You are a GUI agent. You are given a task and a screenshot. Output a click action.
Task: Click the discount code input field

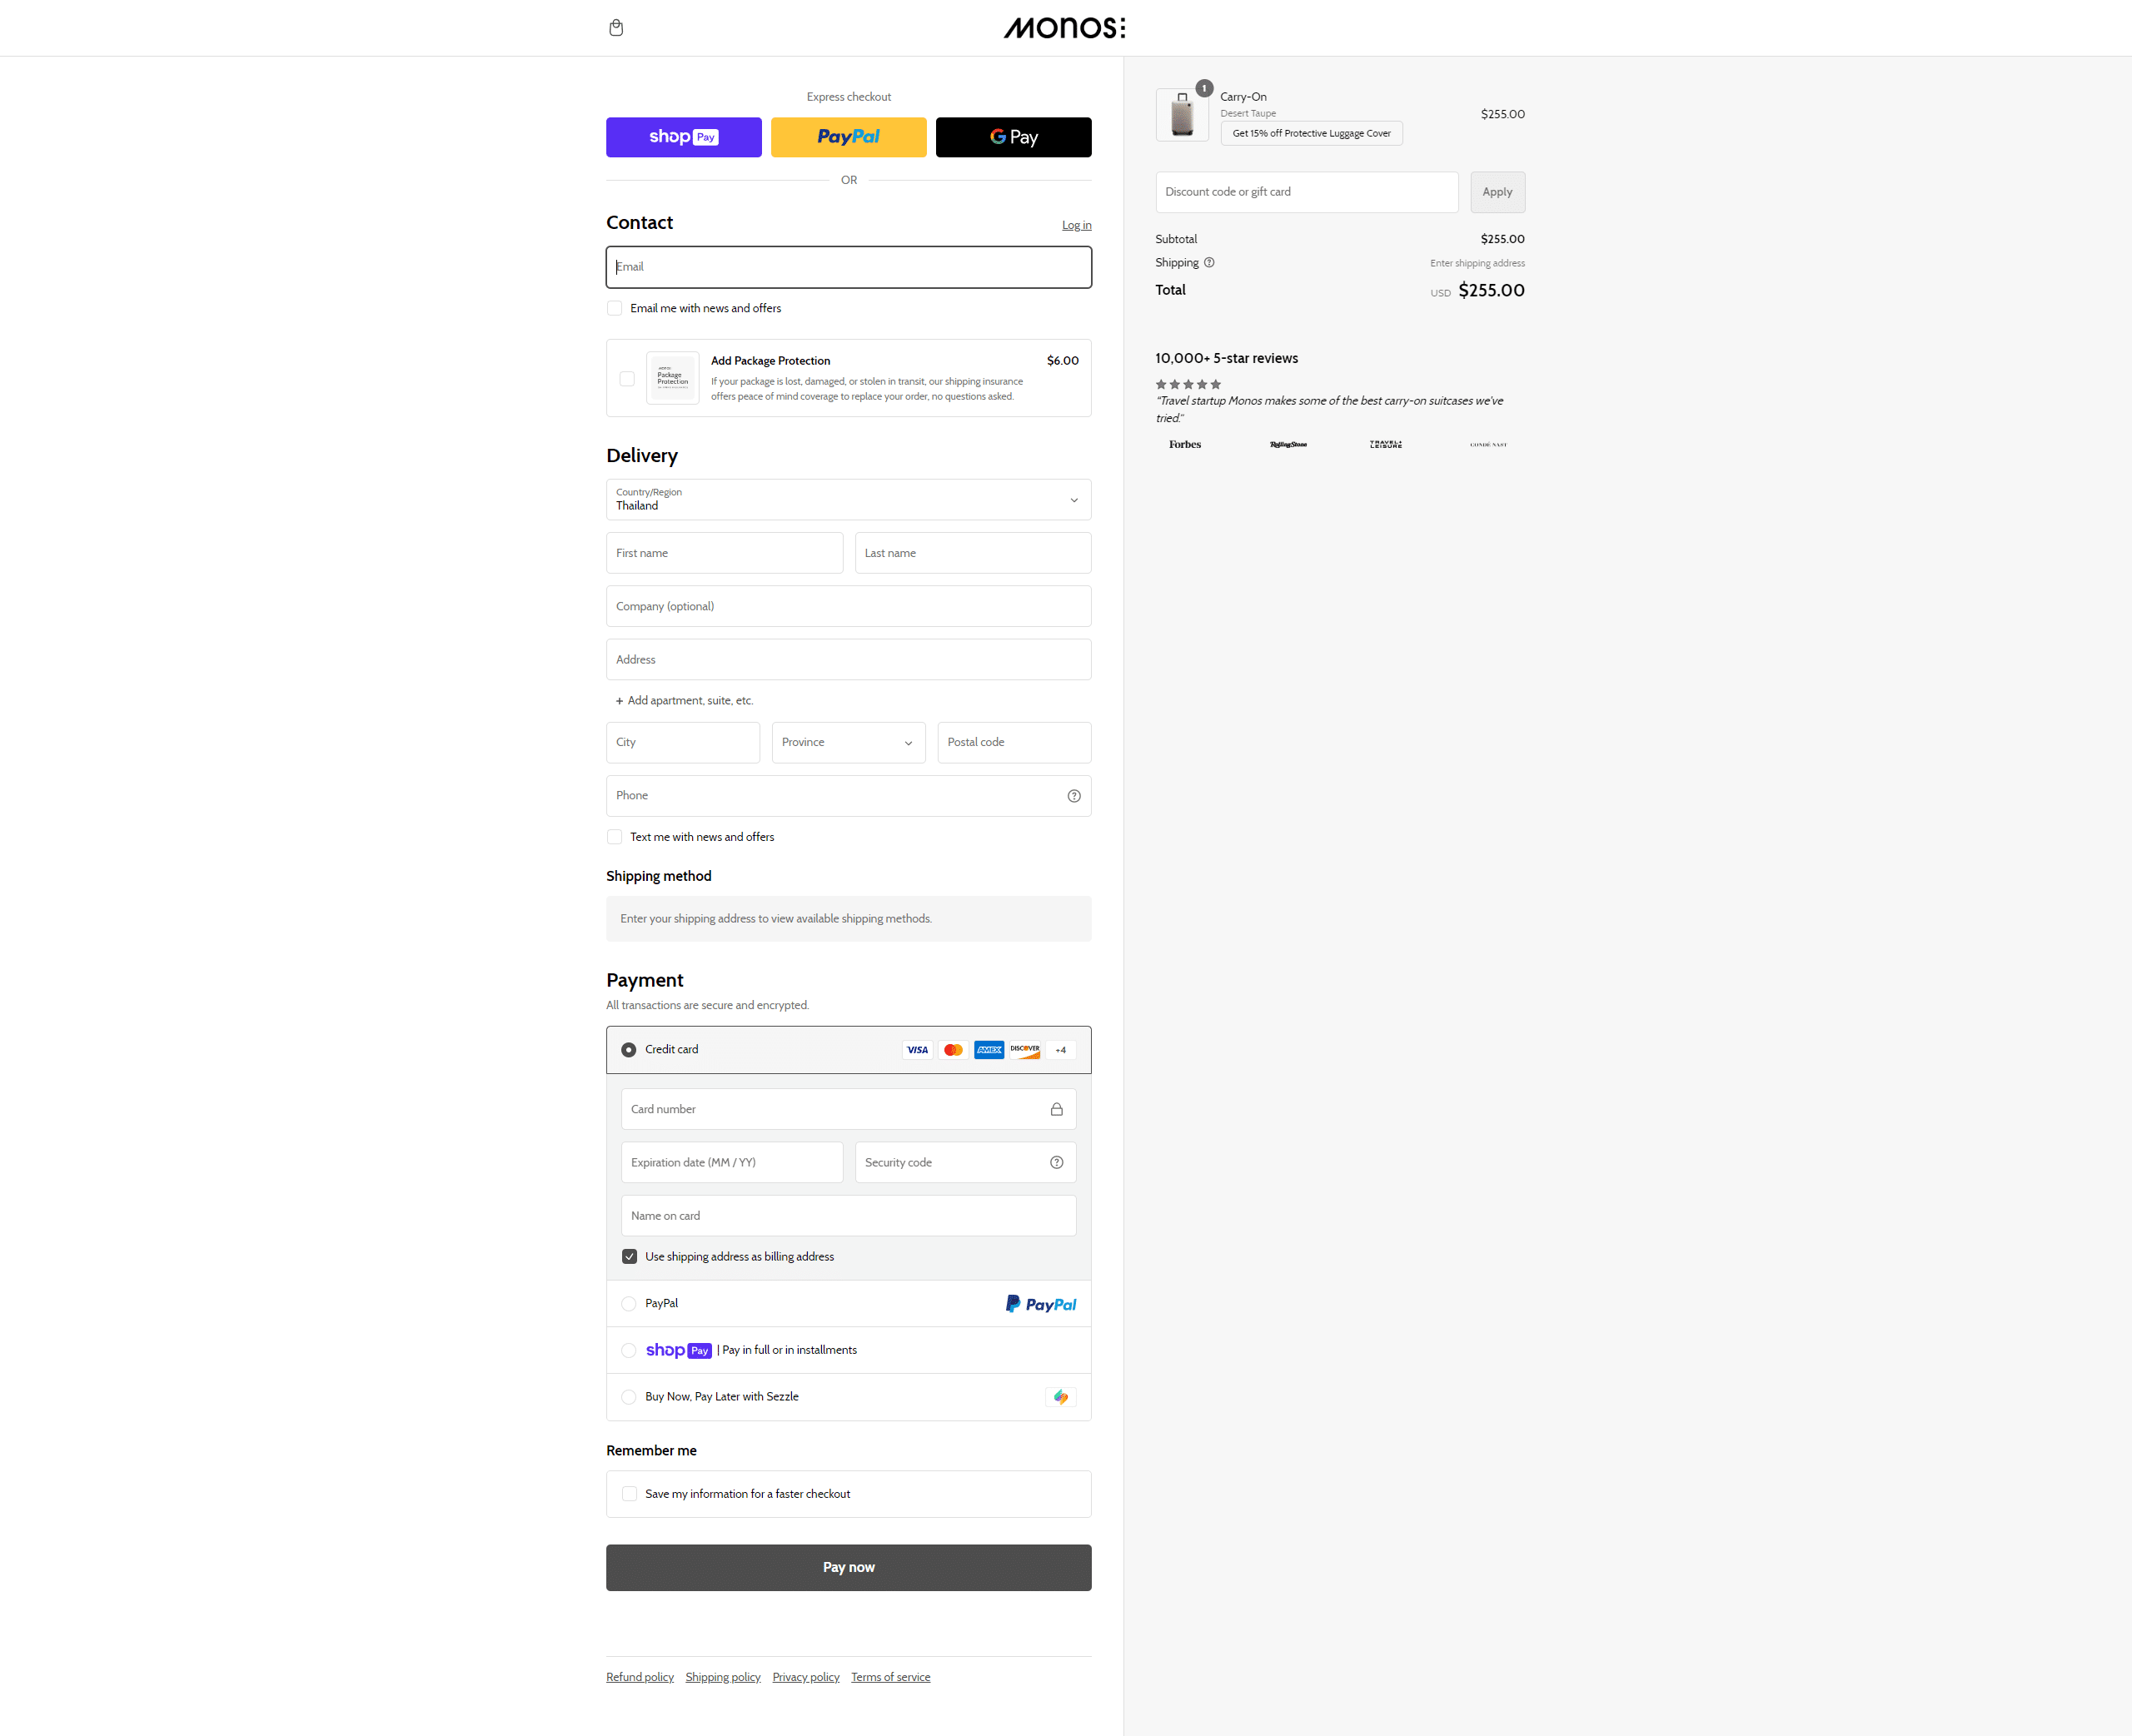pyautogui.click(x=1306, y=192)
